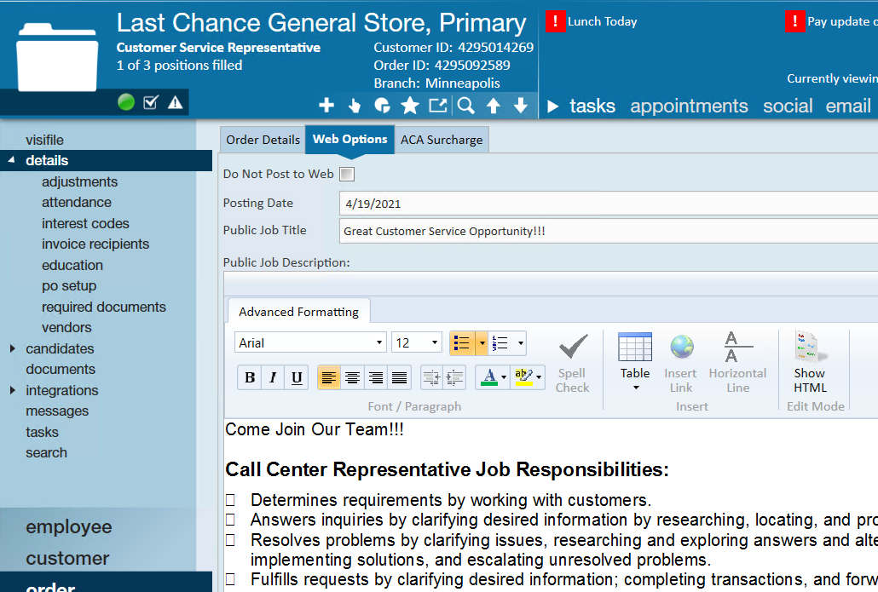Screen dimensions: 878x592
Task: Open required documents page
Action: 104,307
